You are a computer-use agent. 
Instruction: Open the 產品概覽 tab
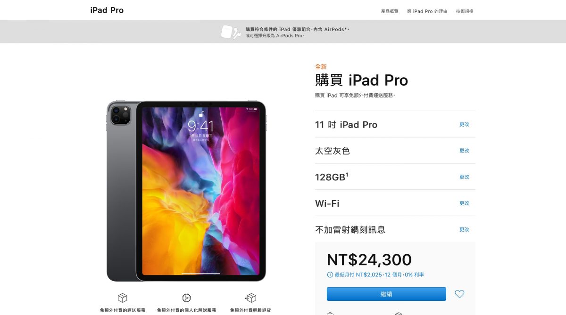(390, 11)
